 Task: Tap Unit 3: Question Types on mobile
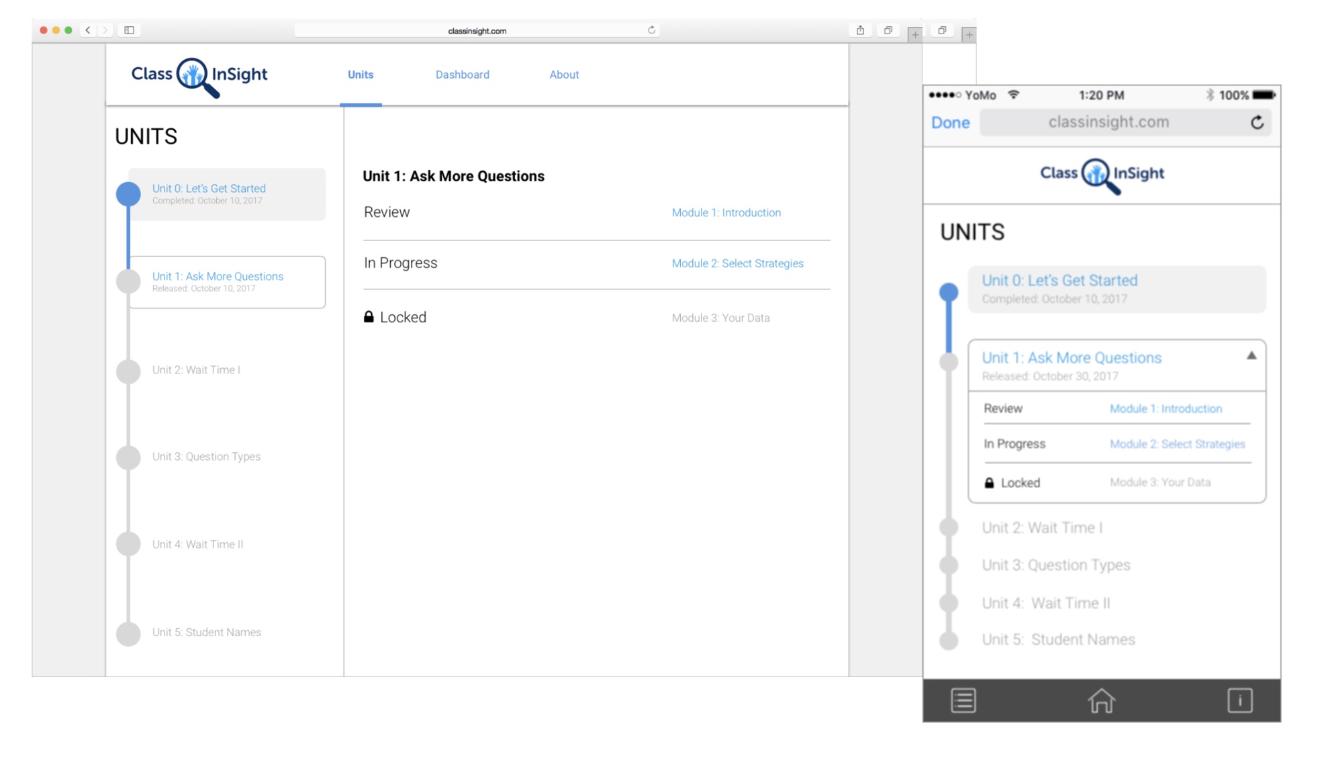1056,566
